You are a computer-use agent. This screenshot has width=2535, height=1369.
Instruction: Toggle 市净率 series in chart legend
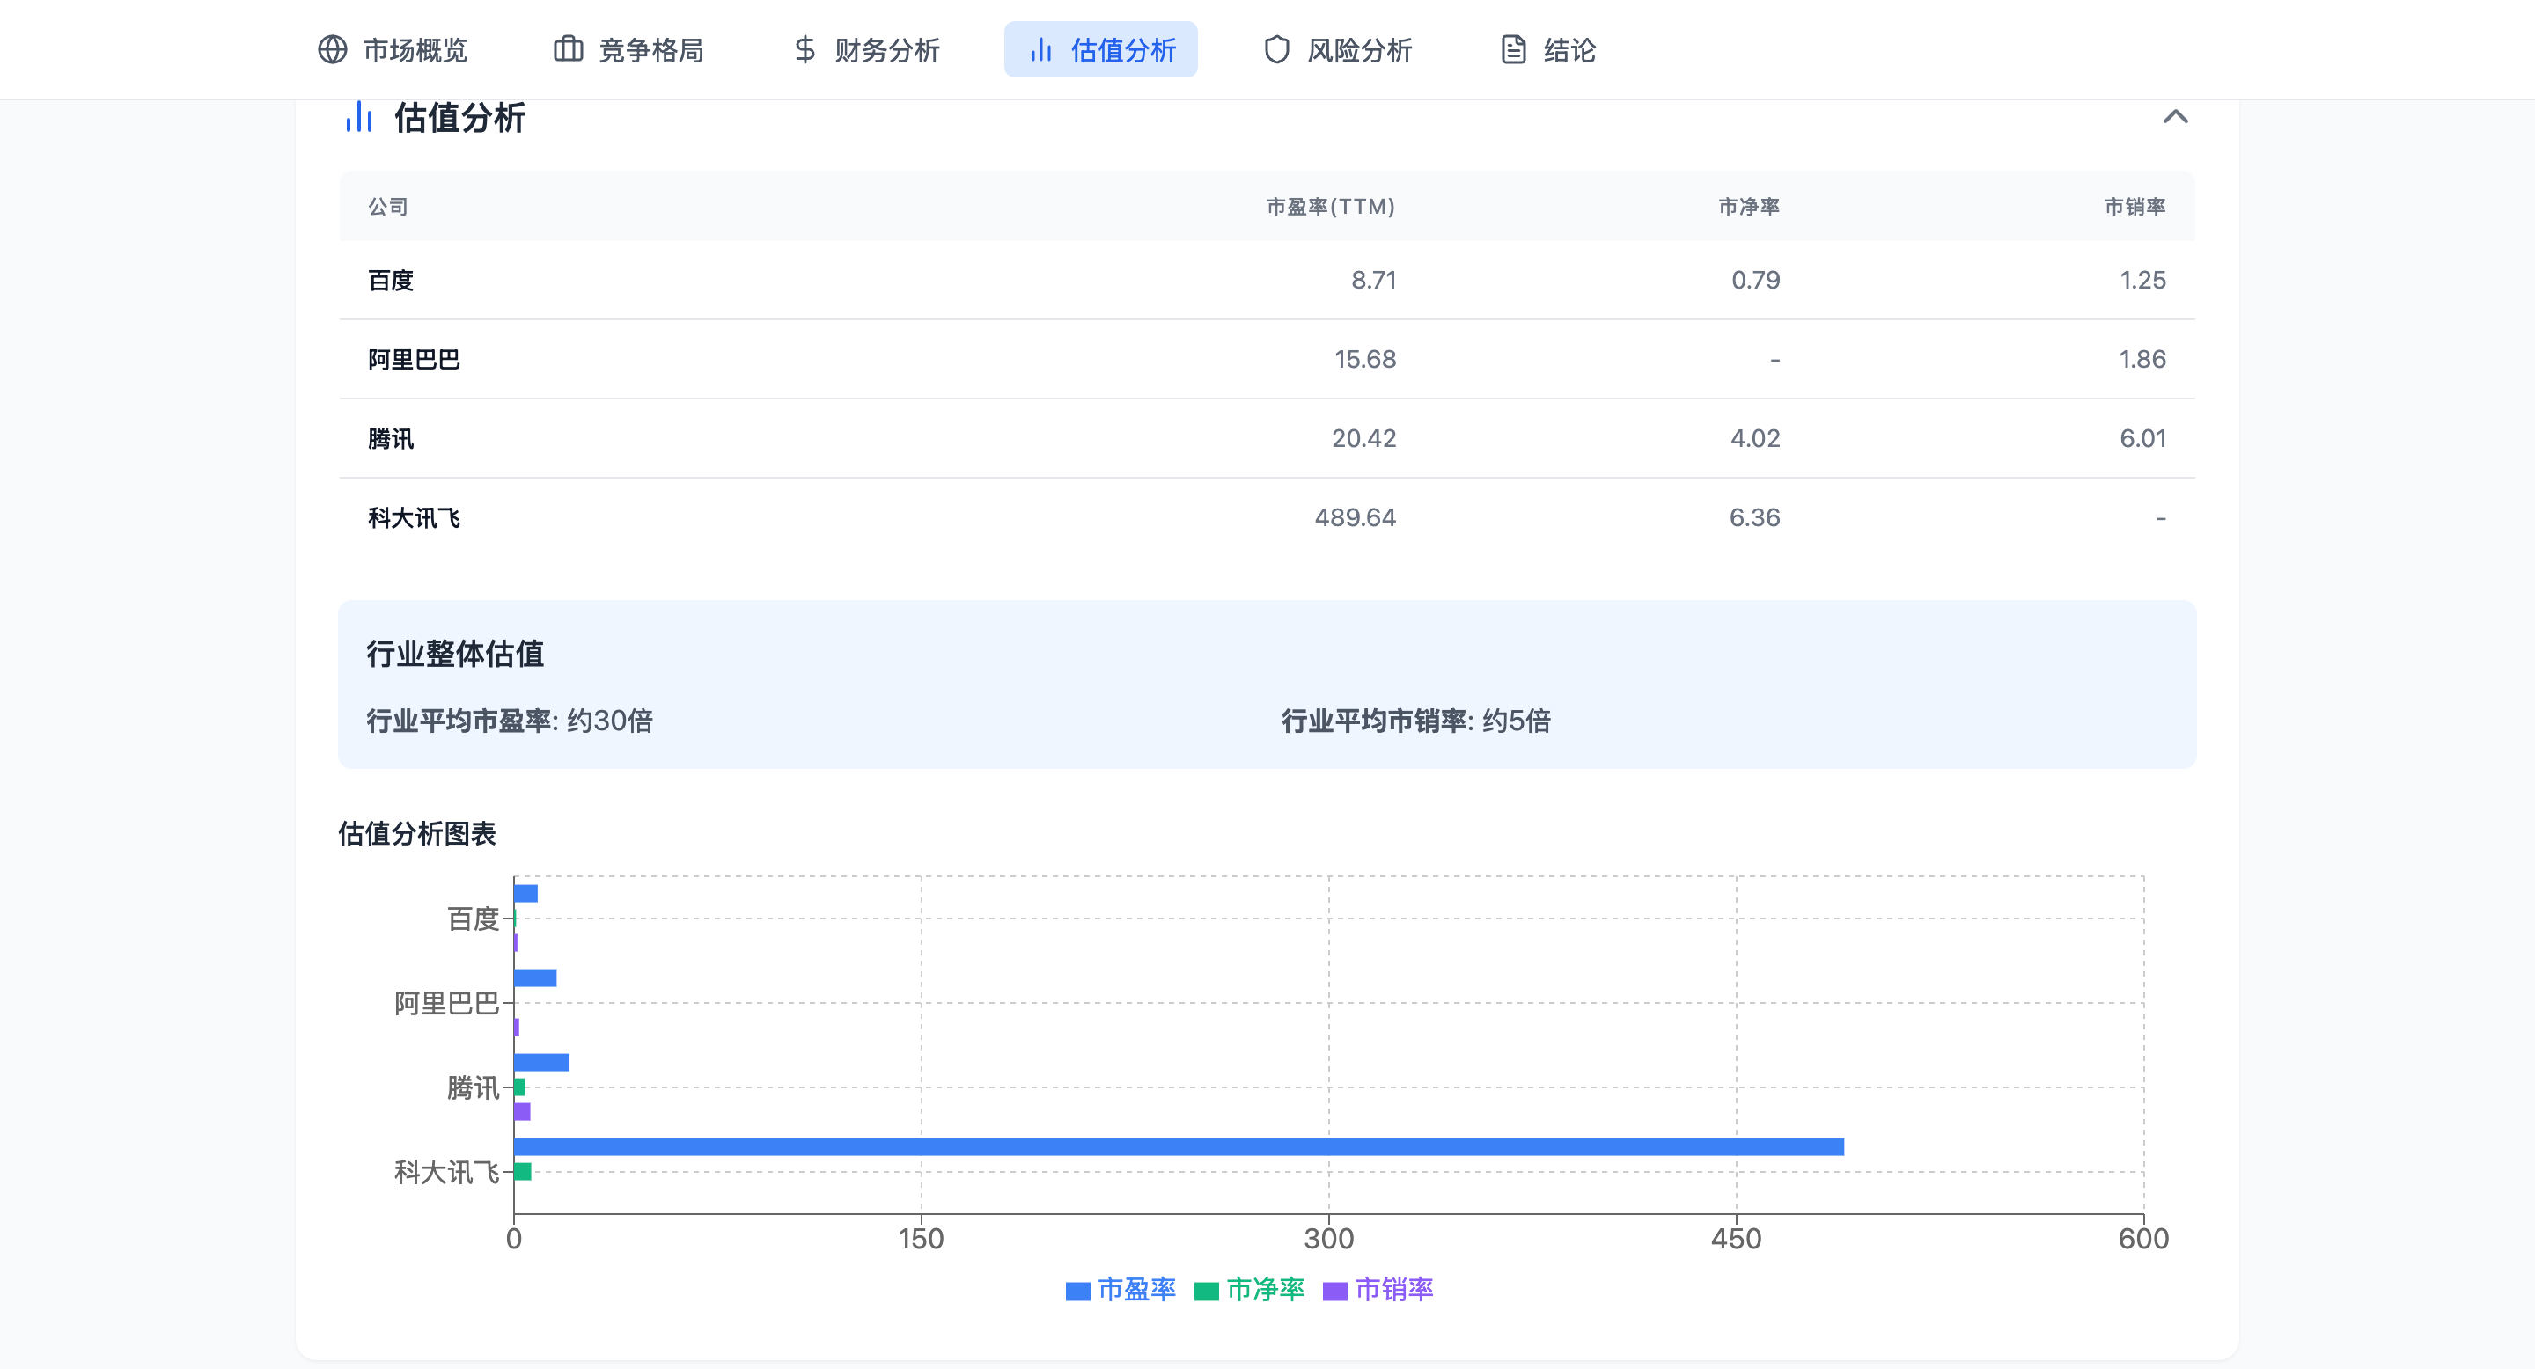click(x=1266, y=1289)
